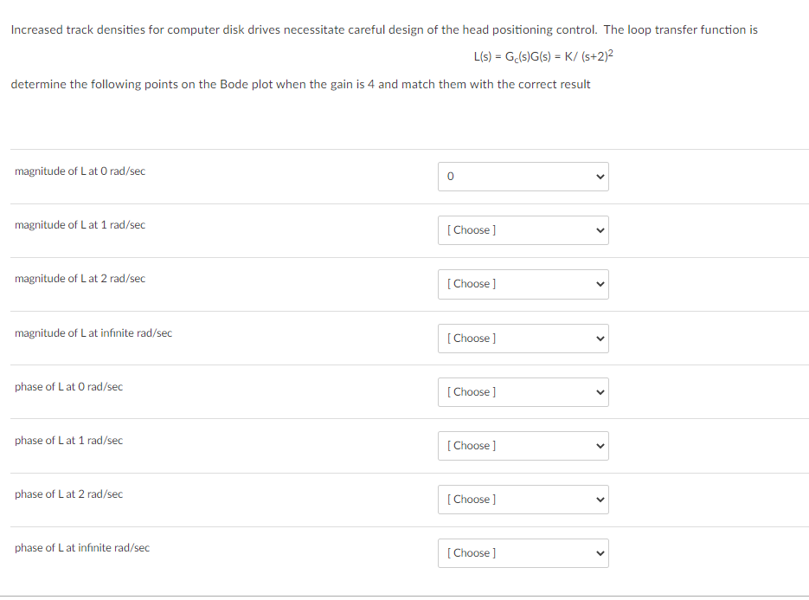
Task: Click the 'phase of L at 1 rad/sec' label
Action: click(68, 441)
